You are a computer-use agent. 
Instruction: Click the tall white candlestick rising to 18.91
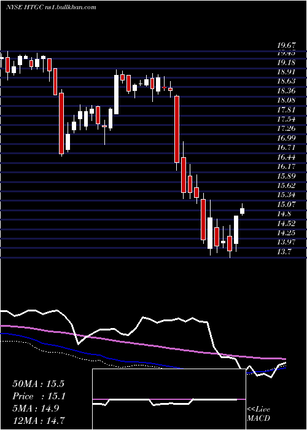(117, 95)
